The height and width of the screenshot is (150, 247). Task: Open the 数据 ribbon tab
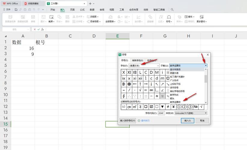tap(92, 10)
